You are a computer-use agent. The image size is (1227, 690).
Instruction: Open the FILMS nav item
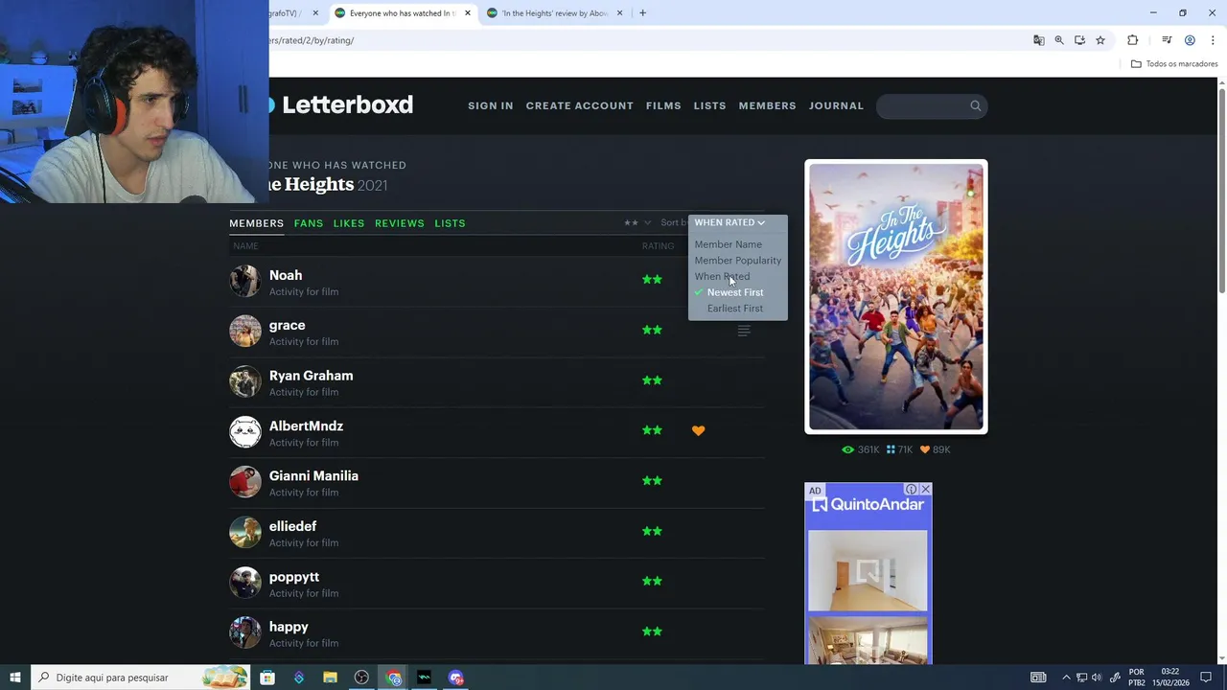[x=663, y=105]
